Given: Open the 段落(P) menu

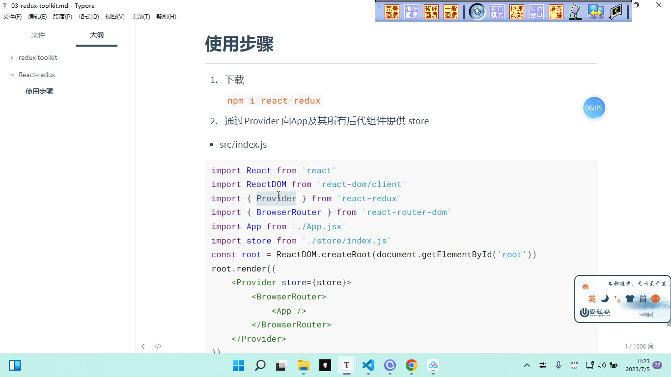Looking at the screenshot, I should (62, 17).
